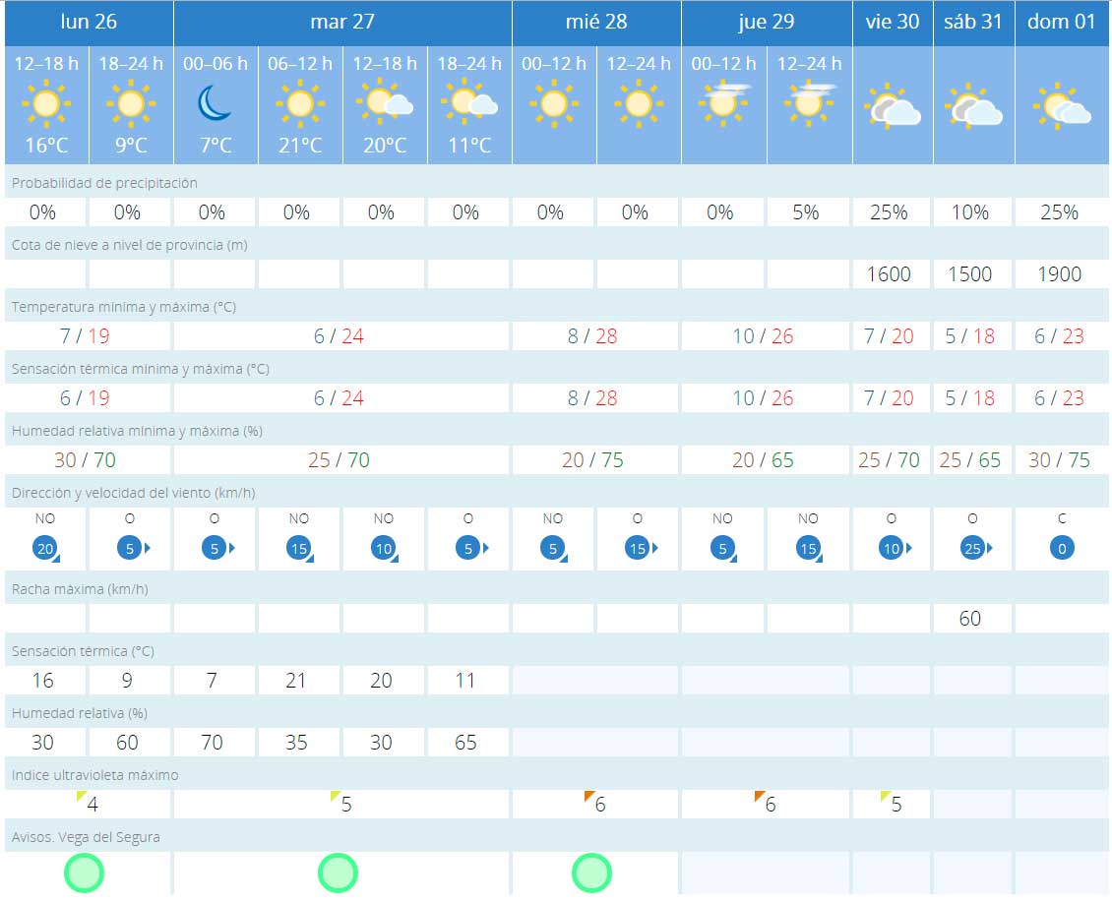1112x901 pixels.
Task: Open the green warning circle for mié 28
Action: pyautogui.click(x=592, y=872)
